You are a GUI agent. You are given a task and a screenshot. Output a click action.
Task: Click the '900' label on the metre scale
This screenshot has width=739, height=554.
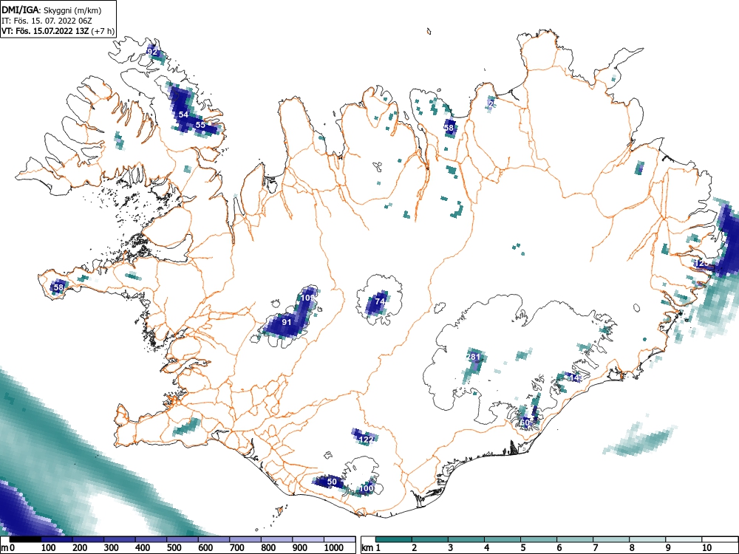300,548
